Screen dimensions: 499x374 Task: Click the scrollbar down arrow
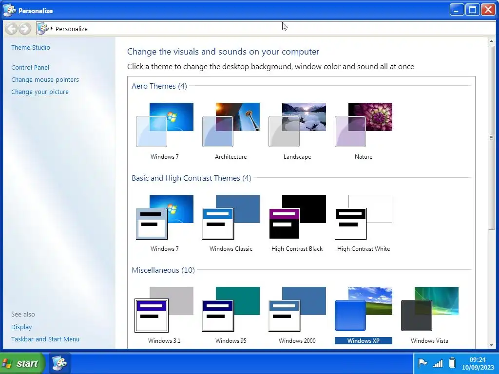(x=491, y=345)
